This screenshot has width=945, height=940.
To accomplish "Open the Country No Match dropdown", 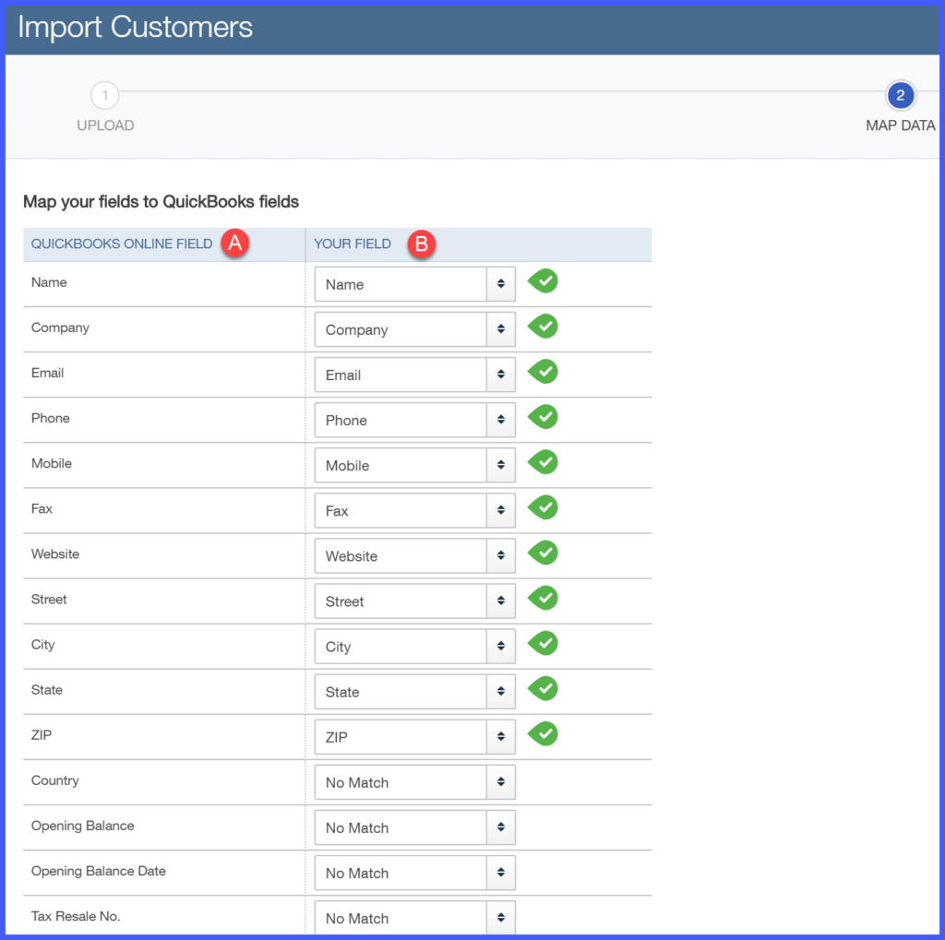I will pos(414,782).
